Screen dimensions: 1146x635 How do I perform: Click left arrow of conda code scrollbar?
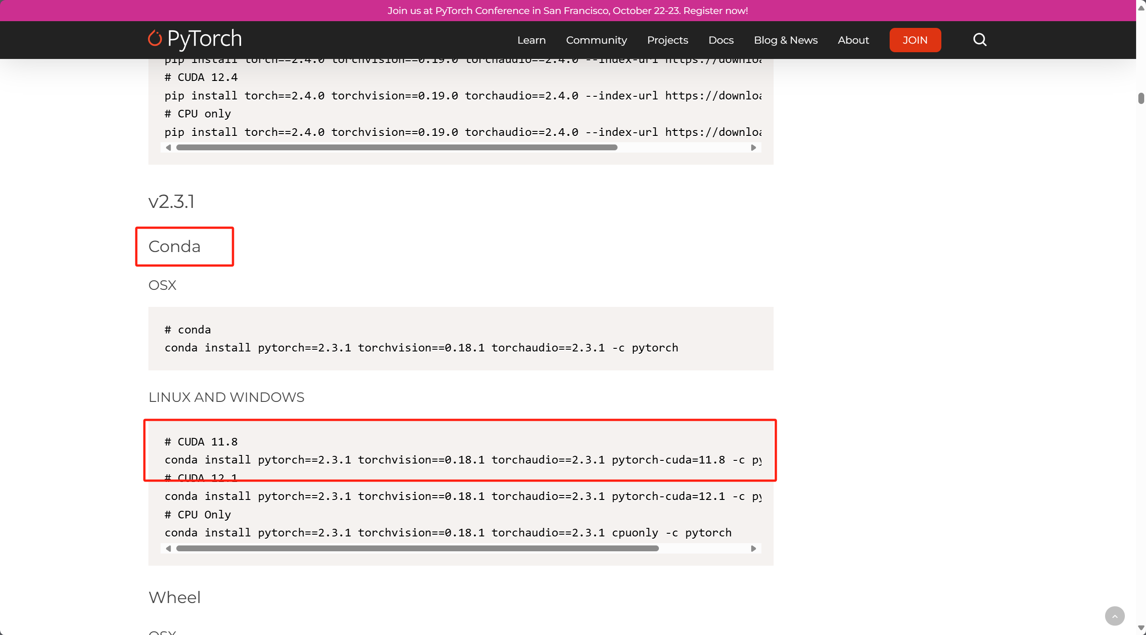coord(168,549)
